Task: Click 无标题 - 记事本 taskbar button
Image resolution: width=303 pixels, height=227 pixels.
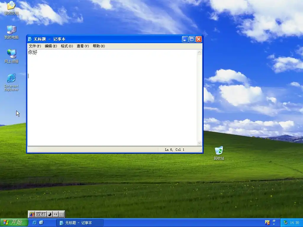Action: (80, 223)
